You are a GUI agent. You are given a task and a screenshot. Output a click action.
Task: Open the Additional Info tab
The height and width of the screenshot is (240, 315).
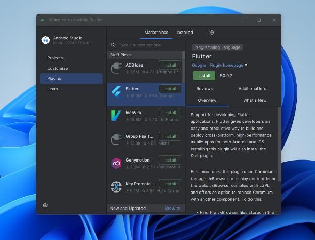click(253, 89)
